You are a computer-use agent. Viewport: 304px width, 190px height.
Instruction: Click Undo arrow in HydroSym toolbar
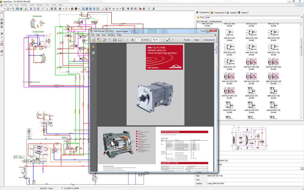pyautogui.click(x=43, y=9)
